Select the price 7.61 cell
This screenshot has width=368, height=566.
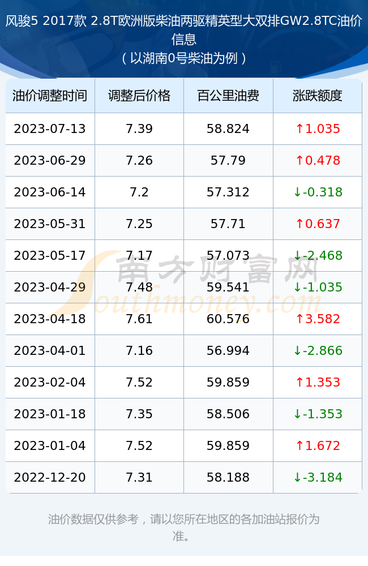[139, 319]
